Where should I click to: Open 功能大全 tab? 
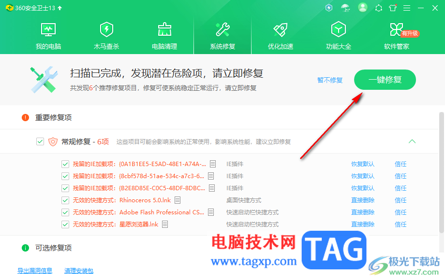[x=339, y=36]
